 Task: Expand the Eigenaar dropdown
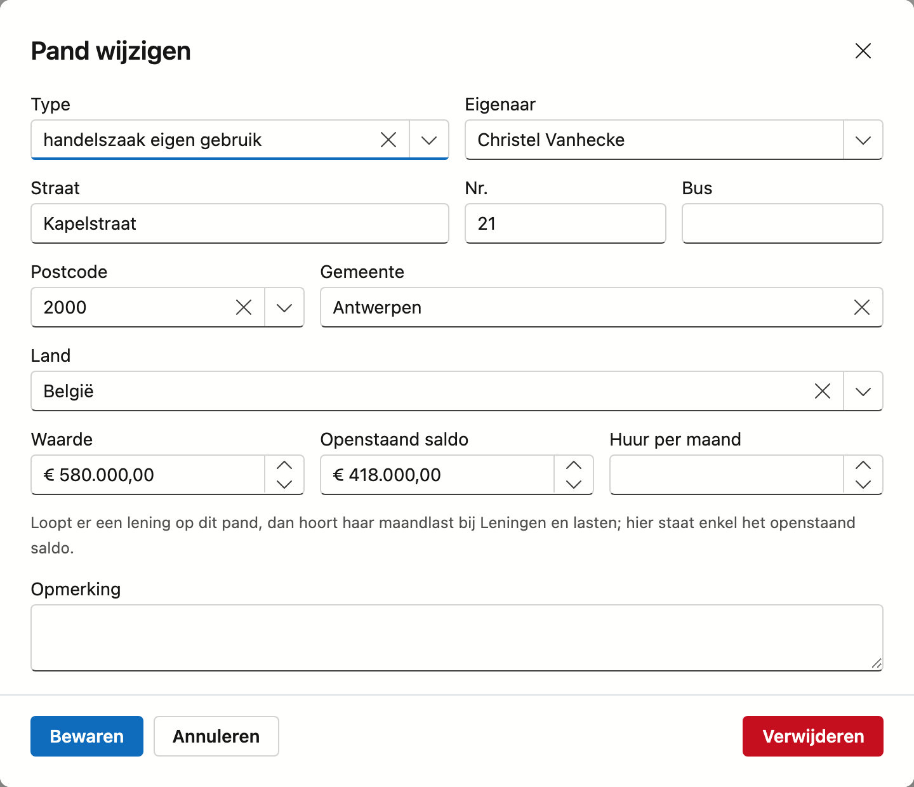pos(863,140)
